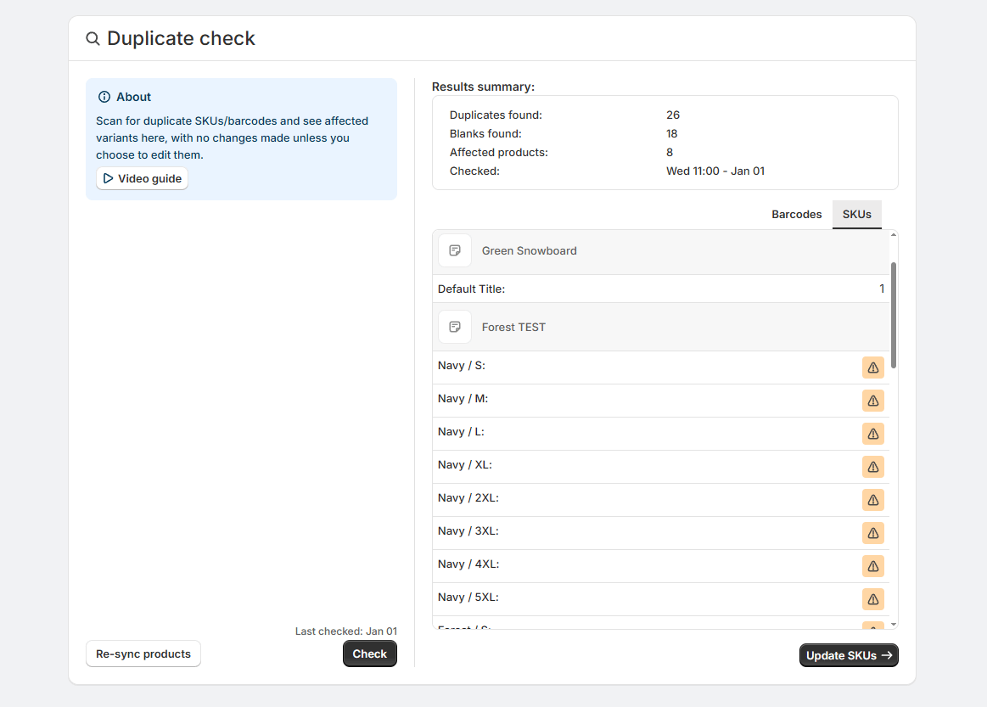Click the Duplicates found value 26

pos(673,115)
